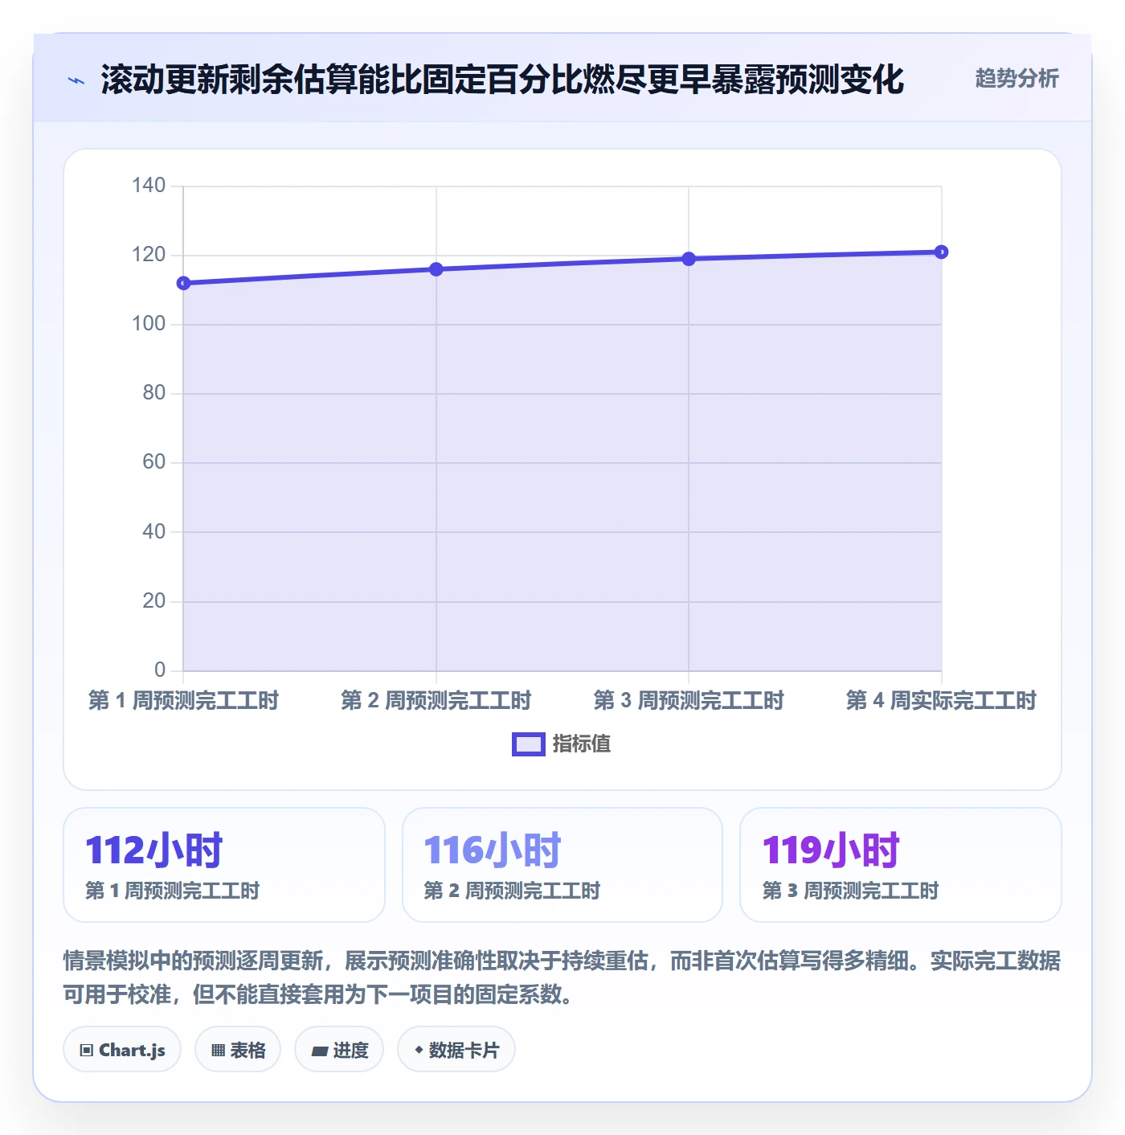The image size is (1125, 1135).
Task: Click the x-axis label 第 1 周预测完工工时
Action: tap(184, 701)
